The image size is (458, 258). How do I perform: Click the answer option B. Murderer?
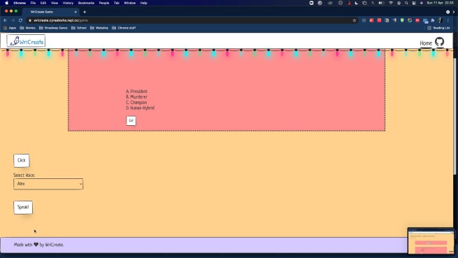click(x=137, y=96)
